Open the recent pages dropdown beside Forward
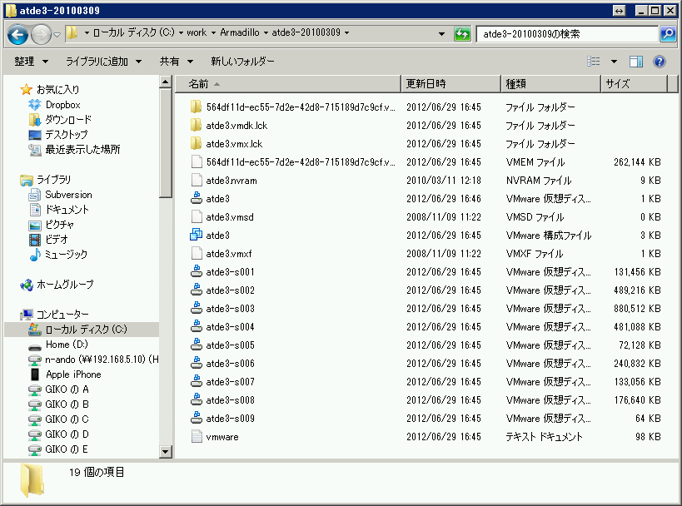Image resolution: width=682 pixels, height=506 pixels. pyautogui.click(x=57, y=34)
